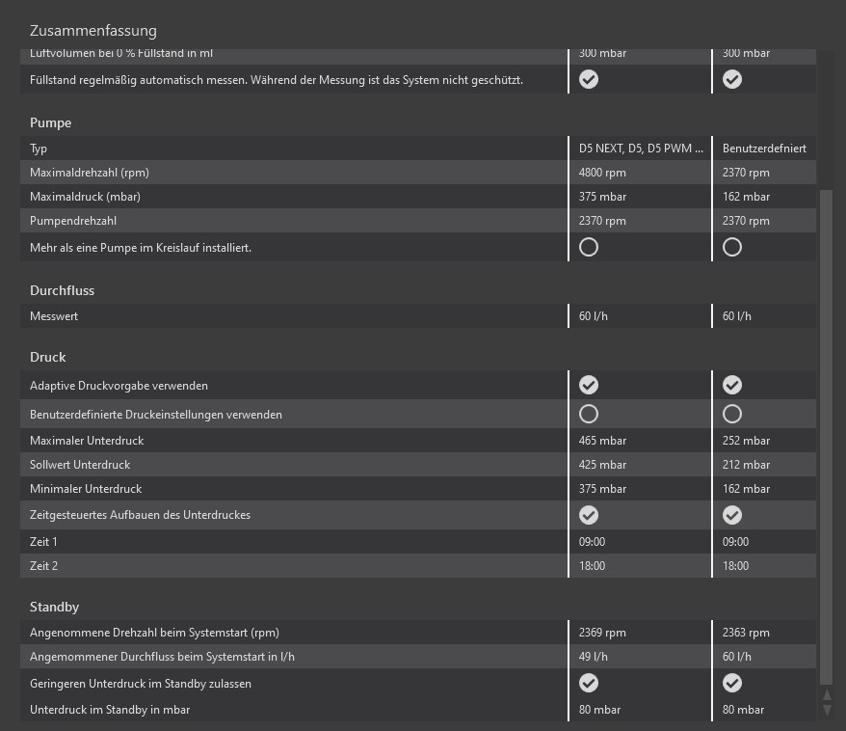Select right-column Benutzerdefinierte Druckeinstellungen verwenden
This screenshot has height=731, width=846.
[732, 414]
